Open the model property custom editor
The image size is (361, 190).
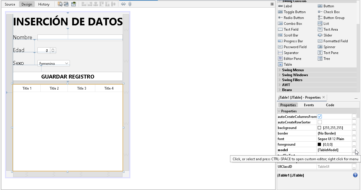(354, 150)
